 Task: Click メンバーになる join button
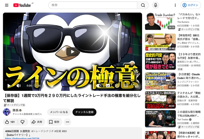coord(59,112)
